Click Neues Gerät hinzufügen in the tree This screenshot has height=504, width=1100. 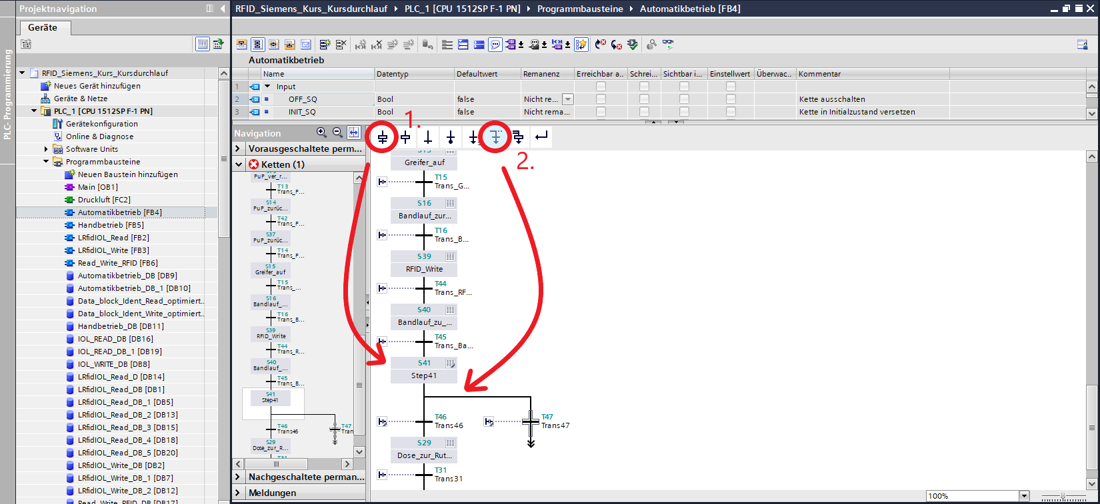pyautogui.click(x=97, y=86)
